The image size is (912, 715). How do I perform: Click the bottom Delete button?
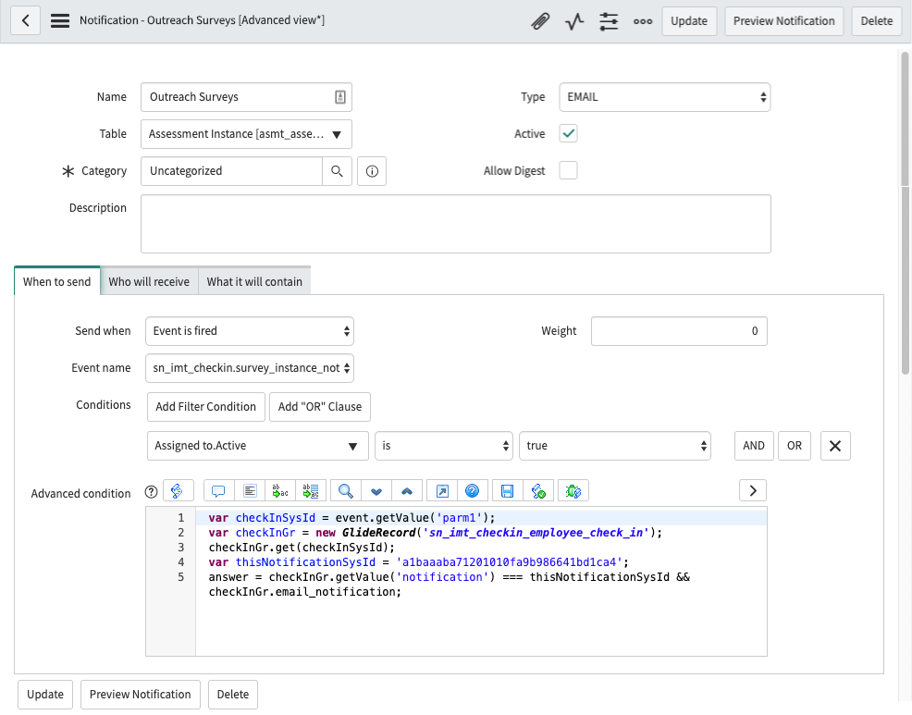click(x=233, y=695)
